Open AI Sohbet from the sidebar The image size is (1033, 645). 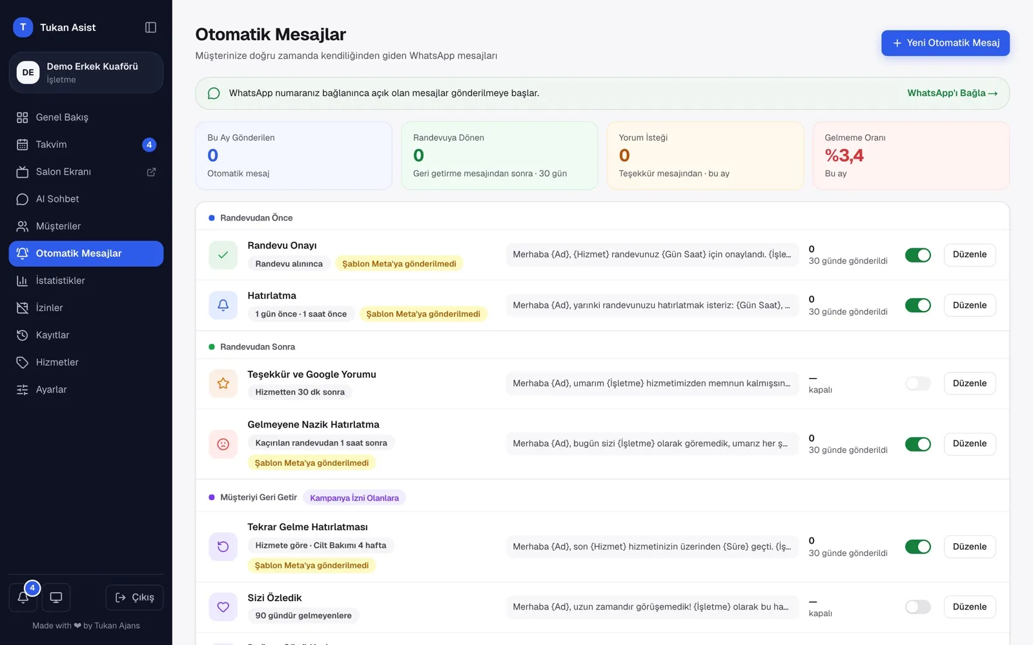[x=86, y=199]
